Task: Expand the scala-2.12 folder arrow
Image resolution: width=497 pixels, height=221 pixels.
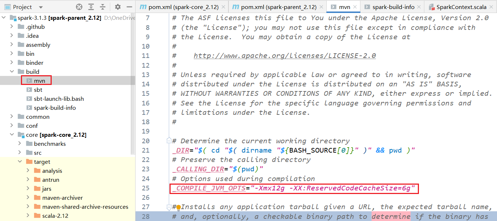Action: tap(28, 216)
